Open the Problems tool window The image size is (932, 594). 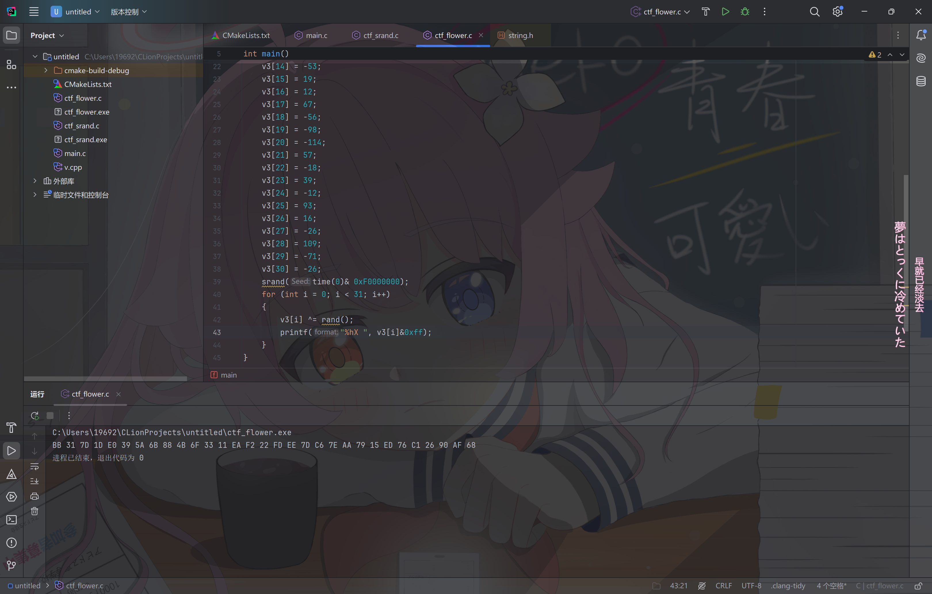coord(12,543)
